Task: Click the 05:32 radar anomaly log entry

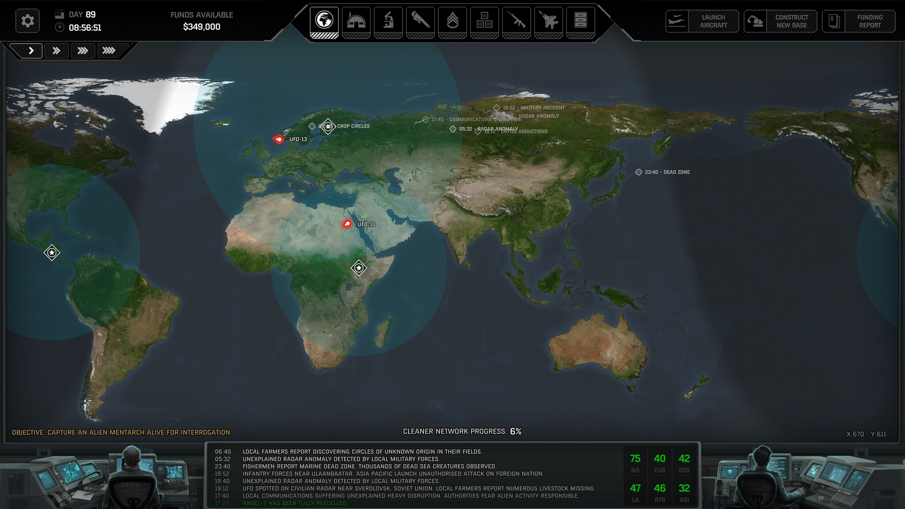Action: 327,459
